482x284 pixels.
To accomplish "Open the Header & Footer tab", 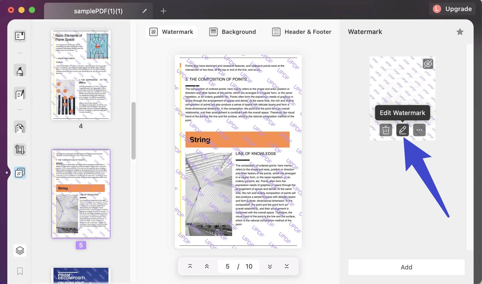I will click(x=302, y=32).
